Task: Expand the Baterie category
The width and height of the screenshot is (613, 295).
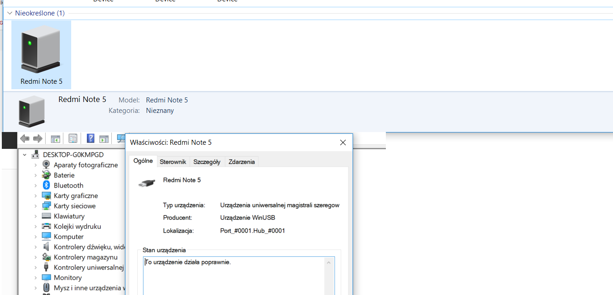Action: 36,175
